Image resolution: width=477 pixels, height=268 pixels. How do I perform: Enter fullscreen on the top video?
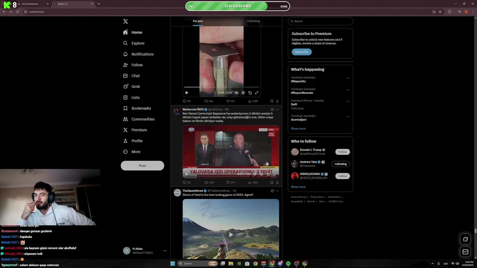click(x=256, y=93)
